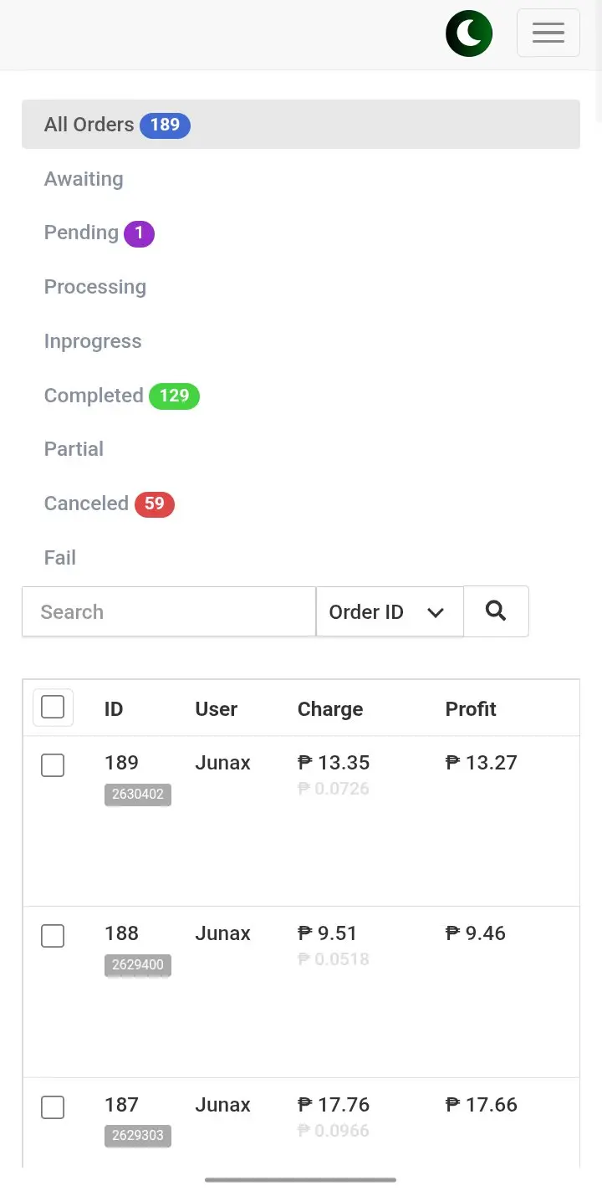
Task: Open the Inprogress orders filter
Action: click(93, 341)
